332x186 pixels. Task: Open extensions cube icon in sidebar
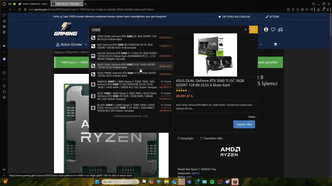click(4, 92)
